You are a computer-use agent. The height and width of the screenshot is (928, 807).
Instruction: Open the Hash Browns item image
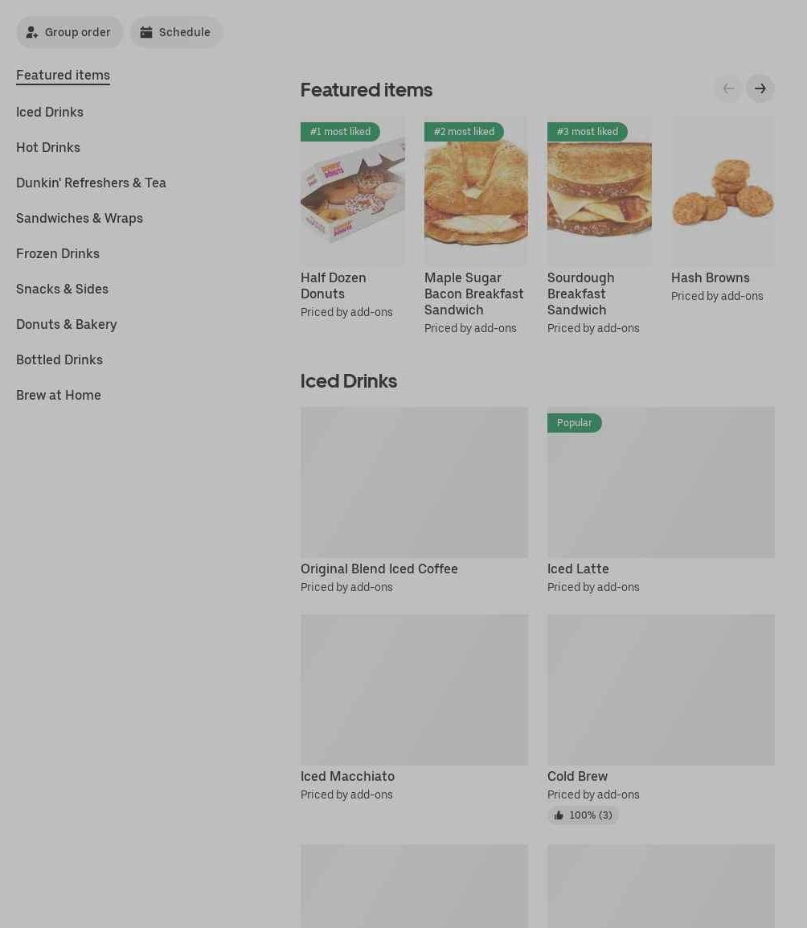click(x=723, y=190)
